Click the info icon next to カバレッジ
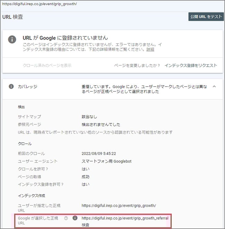225x229 pixels. pos(11,87)
